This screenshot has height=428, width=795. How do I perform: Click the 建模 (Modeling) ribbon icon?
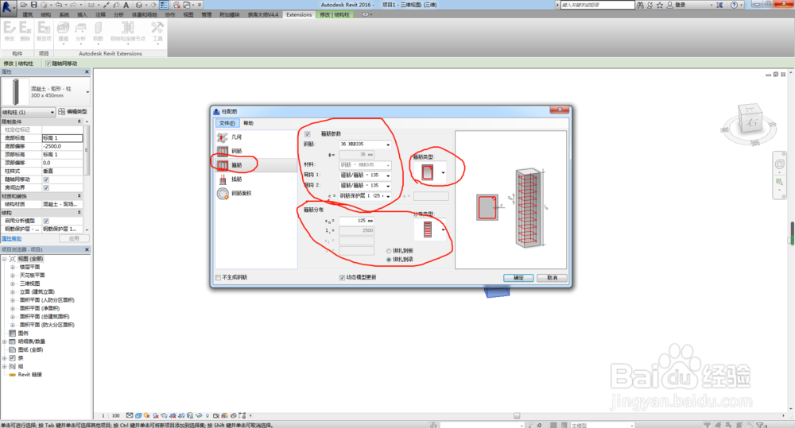pyautogui.click(x=63, y=31)
